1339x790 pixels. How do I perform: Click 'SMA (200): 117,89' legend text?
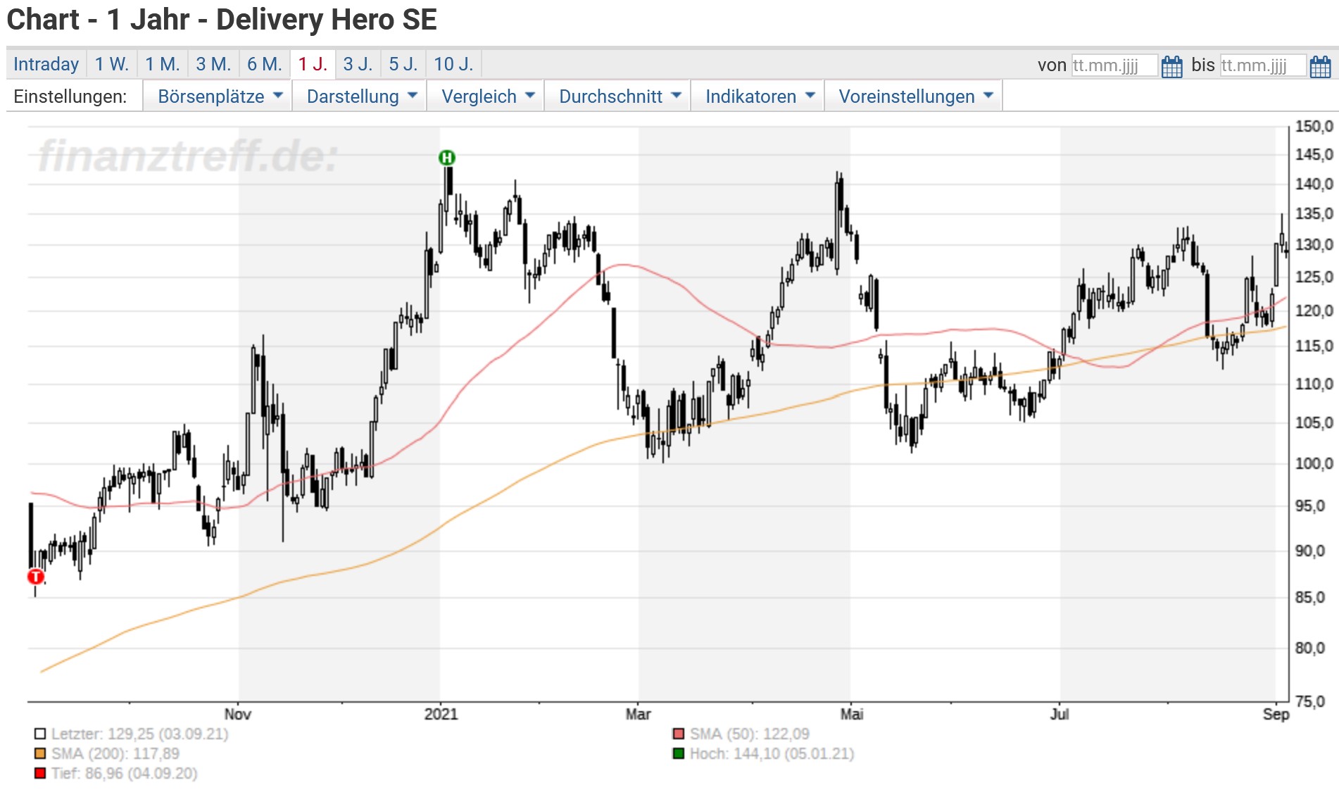[x=115, y=754]
